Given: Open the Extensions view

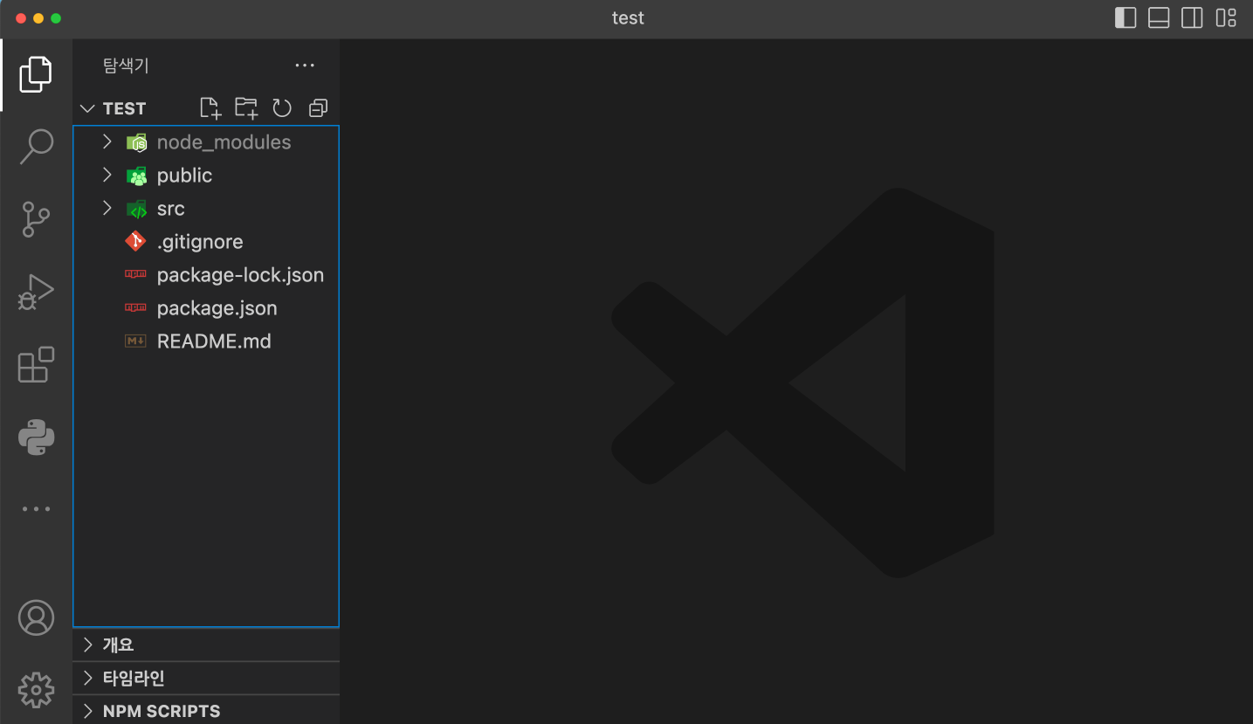Looking at the screenshot, I should click(x=36, y=364).
